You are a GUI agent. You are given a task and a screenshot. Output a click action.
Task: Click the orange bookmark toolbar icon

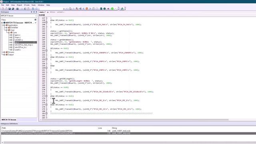click(87, 9)
